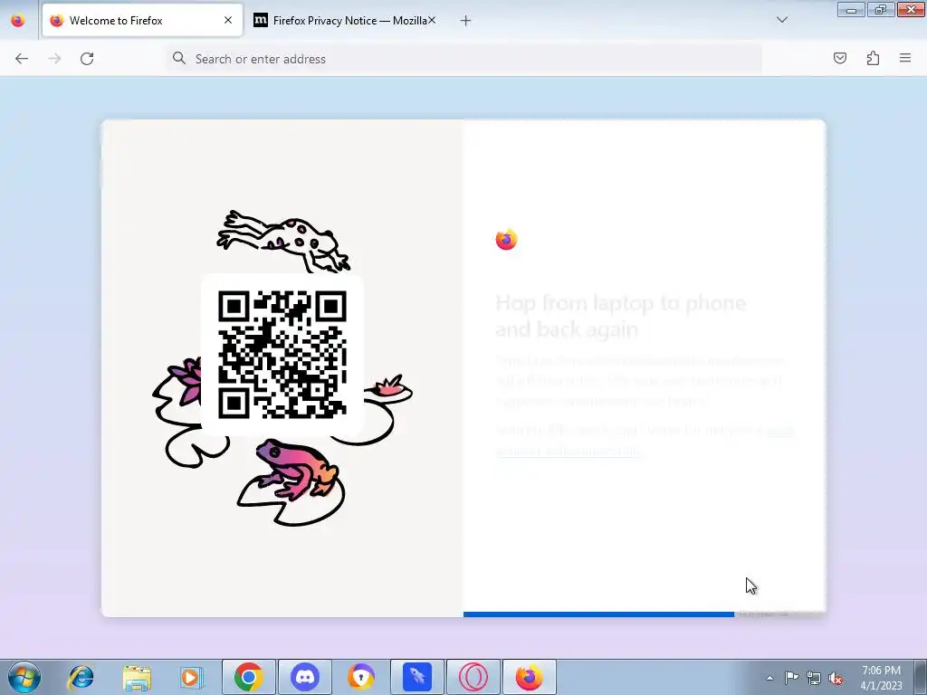The image size is (927, 695).
Task: Click the search magnifier in address bar
Action: [x=179, y=58]
